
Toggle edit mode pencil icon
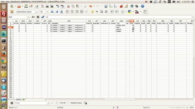click(37, 6)
